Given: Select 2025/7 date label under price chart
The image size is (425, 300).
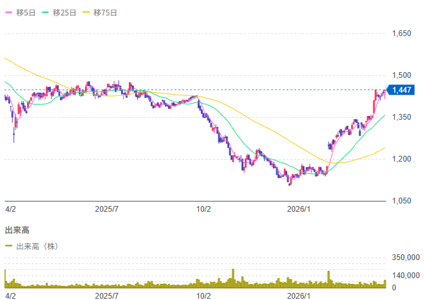Looking at the screenshot, I should click(108, 209).
